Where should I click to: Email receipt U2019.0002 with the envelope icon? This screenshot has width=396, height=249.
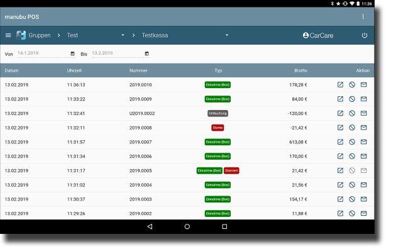[363, 113]
